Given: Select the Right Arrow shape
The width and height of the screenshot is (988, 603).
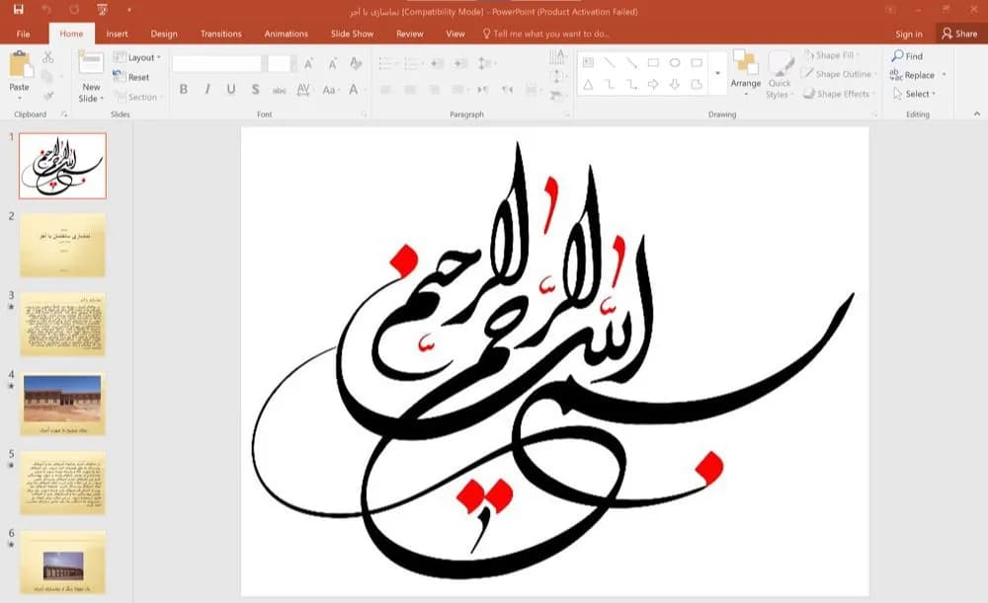Looking at the screenshot, I should [653, 84].
